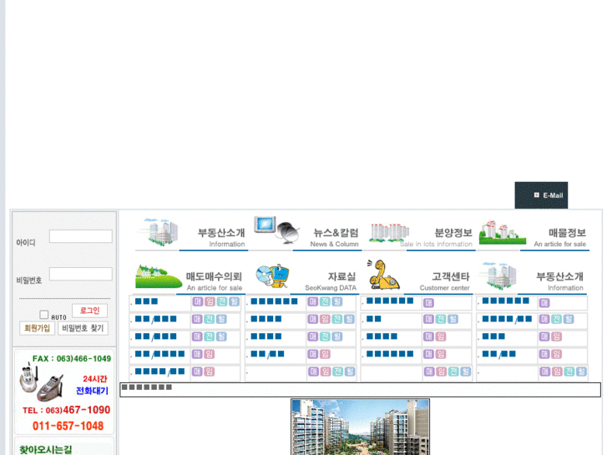
Task: Click the FAX : 063)466-1049 text
Action: 72,359
